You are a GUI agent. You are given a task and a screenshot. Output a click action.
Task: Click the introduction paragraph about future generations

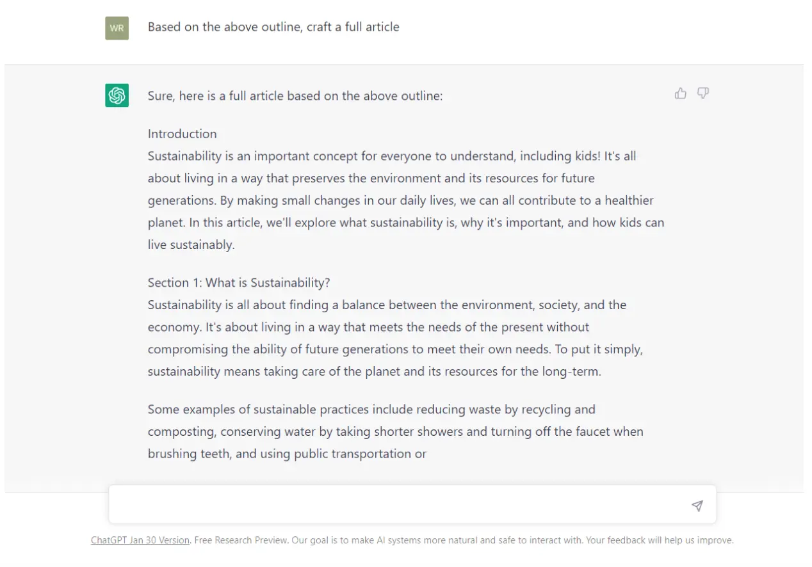click(405, 189)
